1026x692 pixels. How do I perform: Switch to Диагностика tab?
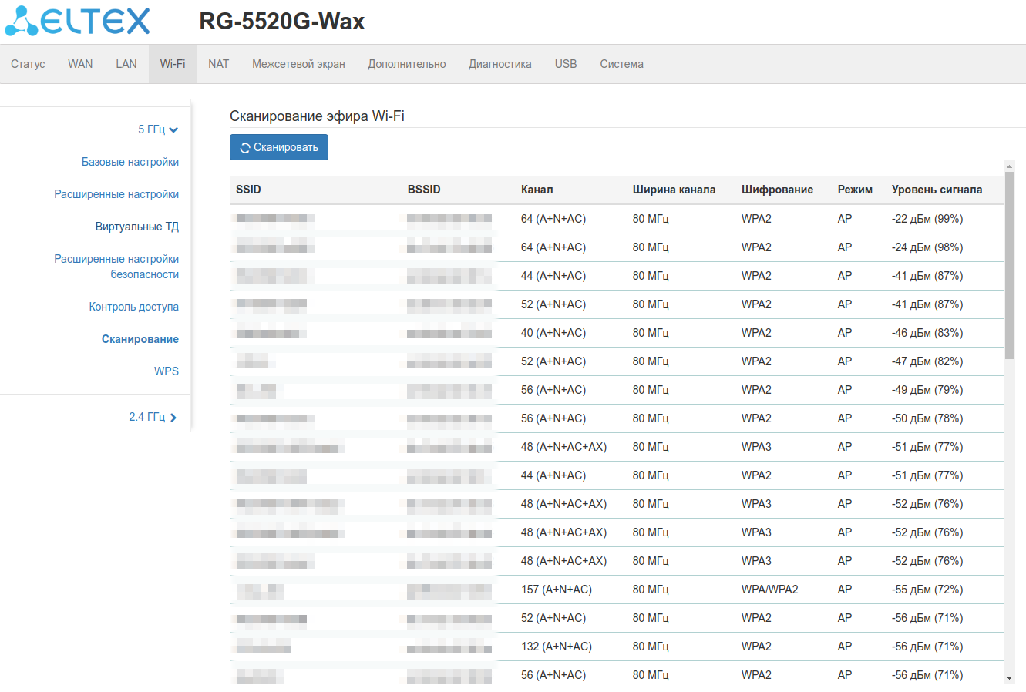[x=500, y=64]
